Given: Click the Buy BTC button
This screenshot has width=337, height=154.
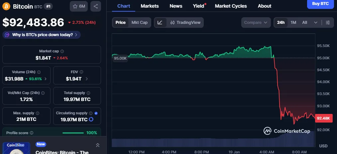Looking at the screenshot, I should click(x=320, y=4).
